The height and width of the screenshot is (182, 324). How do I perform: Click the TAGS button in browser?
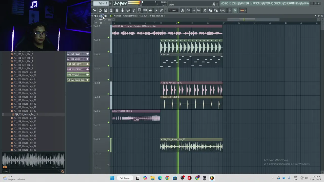6,171
